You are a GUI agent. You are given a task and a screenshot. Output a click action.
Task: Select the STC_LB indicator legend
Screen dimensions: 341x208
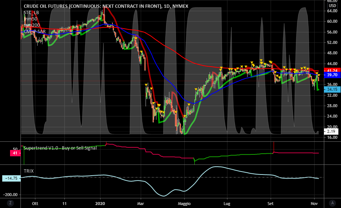click(31, 13)
